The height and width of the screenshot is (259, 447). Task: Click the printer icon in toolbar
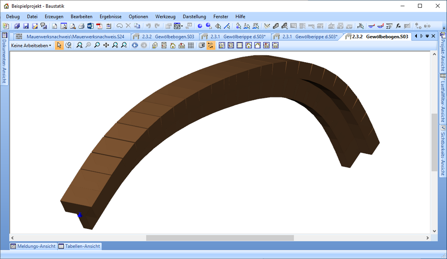pos(81,26)
